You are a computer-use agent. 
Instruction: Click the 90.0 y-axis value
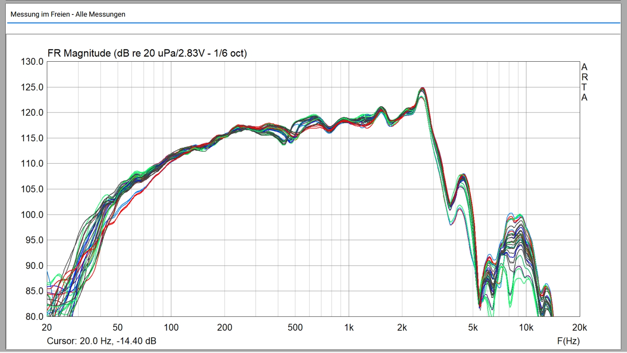pyautogui.click(x=34, y=266)
